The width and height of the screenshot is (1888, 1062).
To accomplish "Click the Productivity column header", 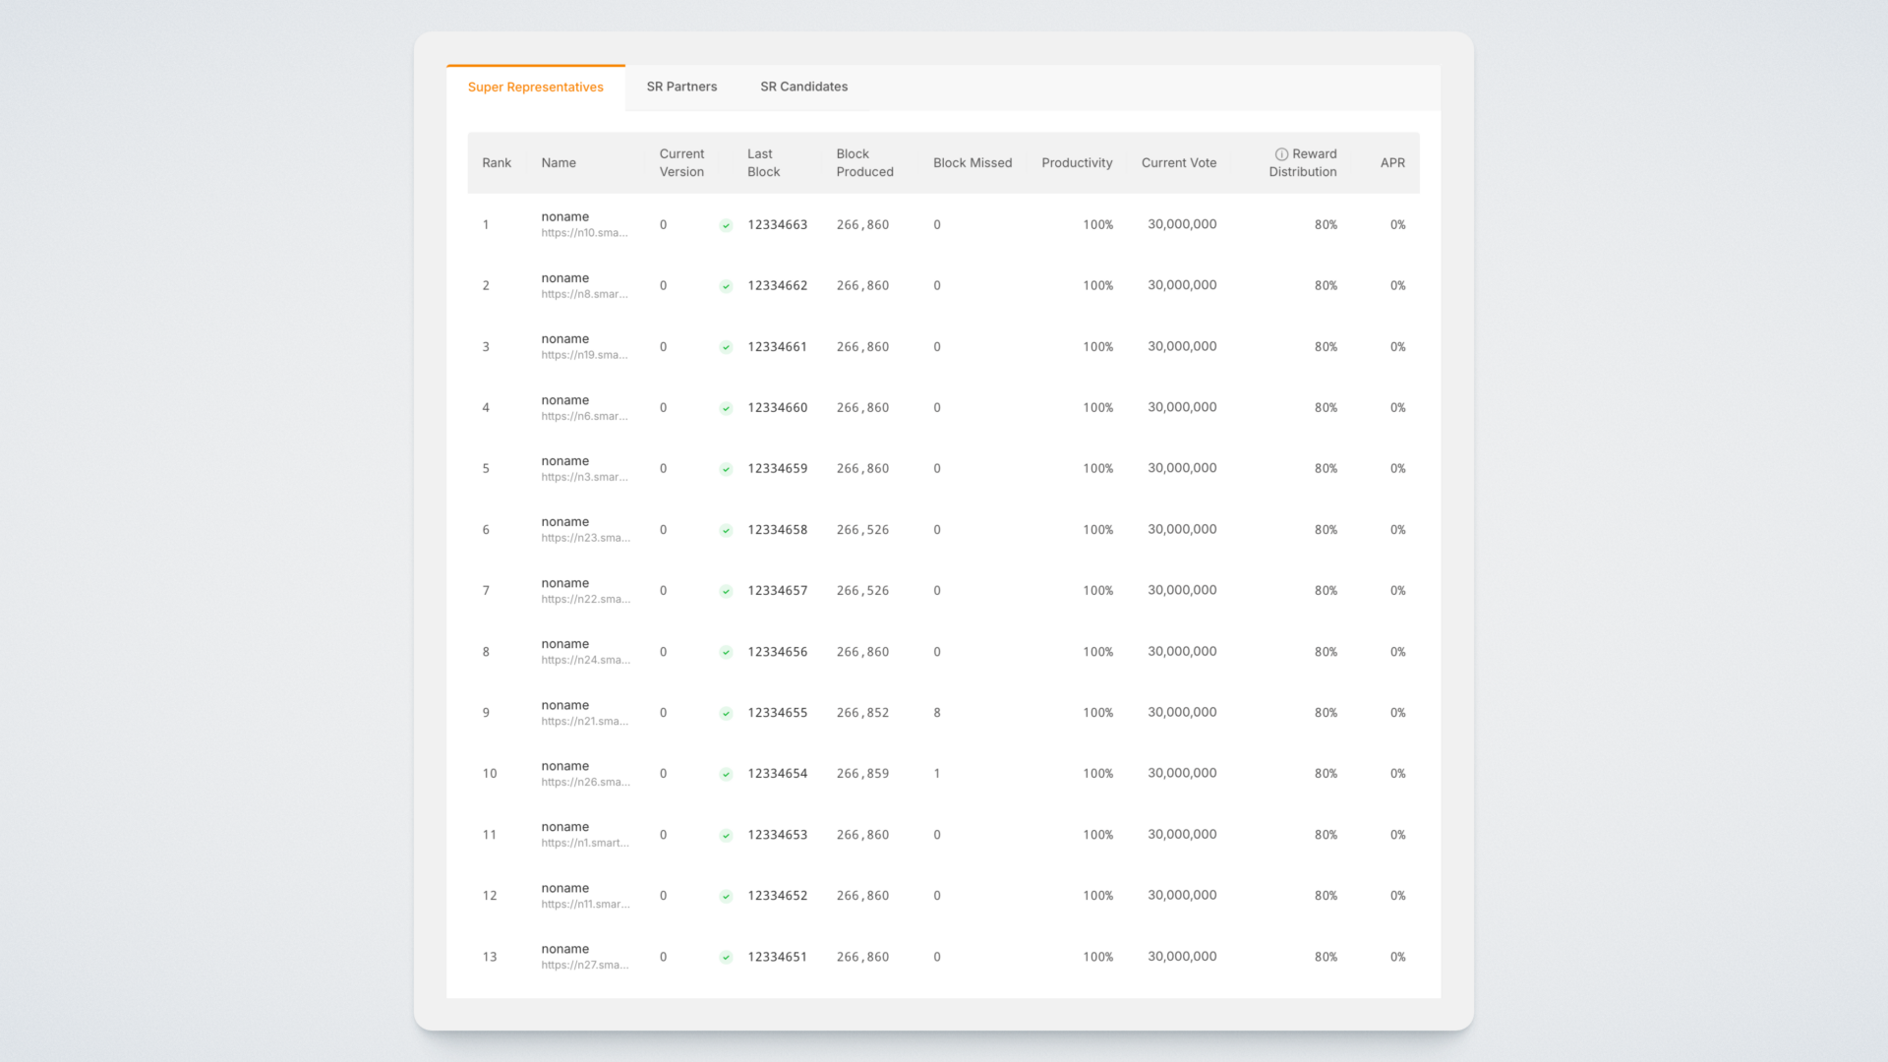I will pos(1077,163).
